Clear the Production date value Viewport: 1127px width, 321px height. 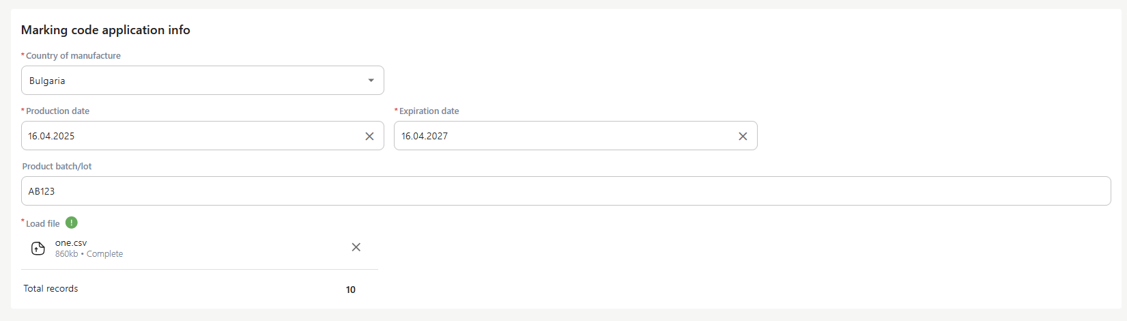(x=369, y=136)
